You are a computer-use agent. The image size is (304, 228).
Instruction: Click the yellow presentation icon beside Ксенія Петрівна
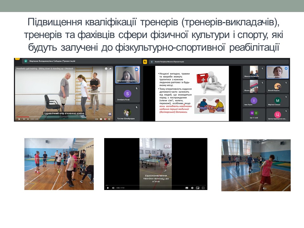pyautogui.click(x=145, y=61)
